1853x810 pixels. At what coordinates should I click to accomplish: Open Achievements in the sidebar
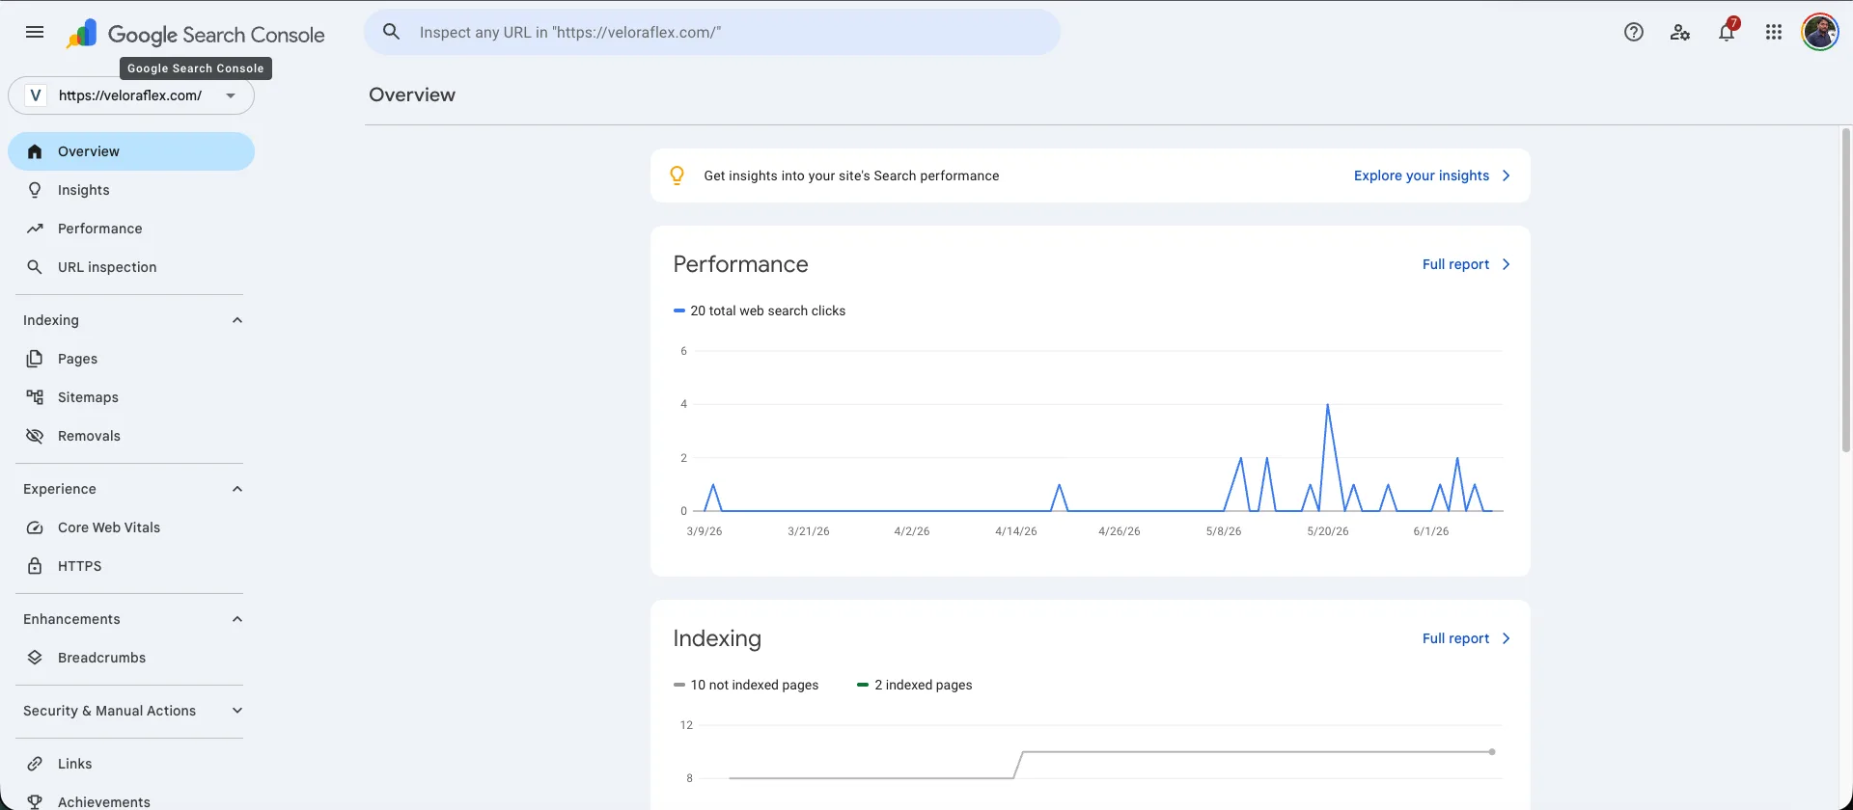pyautogui.click(x=131, y=800)
